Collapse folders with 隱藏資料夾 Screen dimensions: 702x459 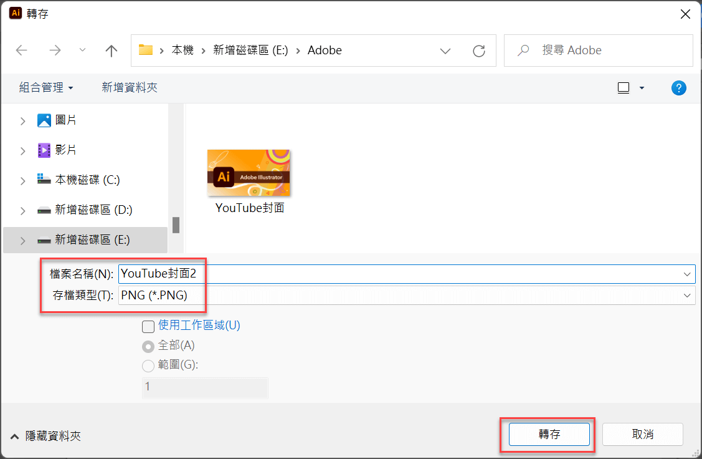point(45,436)
